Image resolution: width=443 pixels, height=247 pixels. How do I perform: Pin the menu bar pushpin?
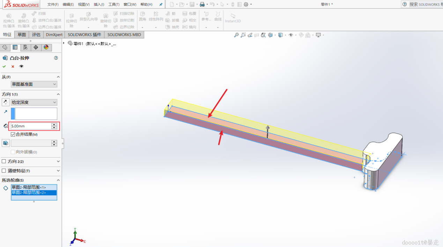(x=161, y=5)
